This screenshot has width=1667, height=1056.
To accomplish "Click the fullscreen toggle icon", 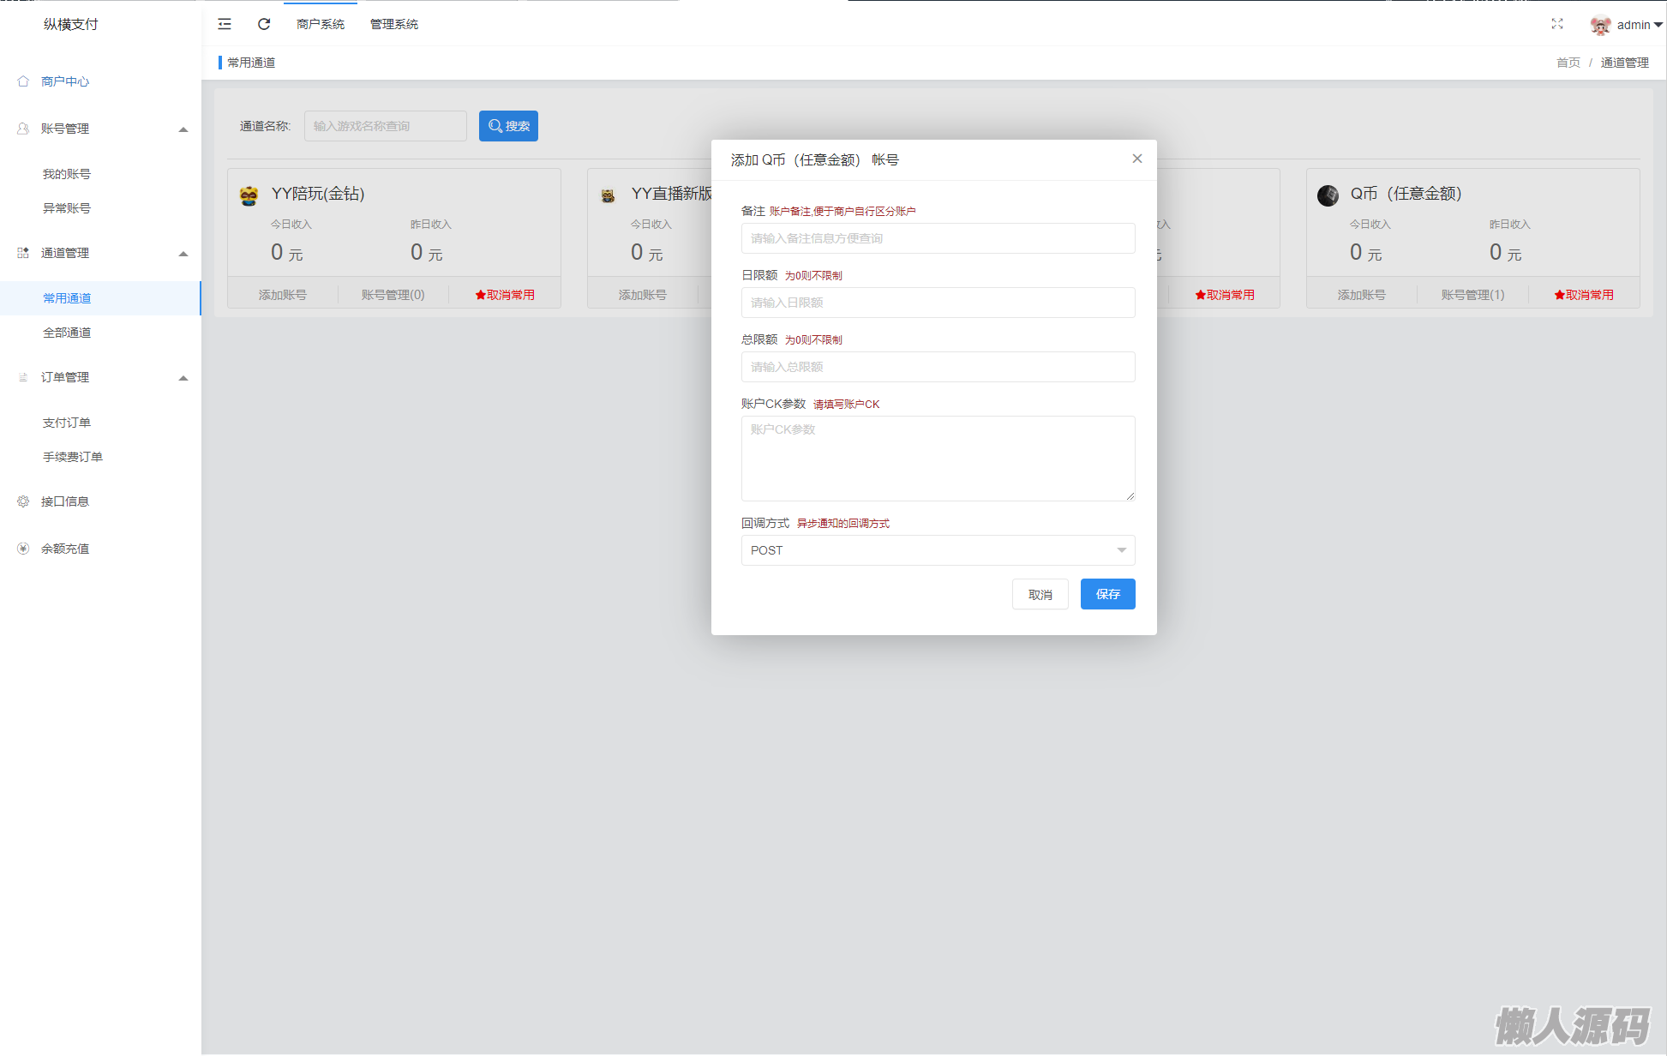I will (x=1556, y=24).
